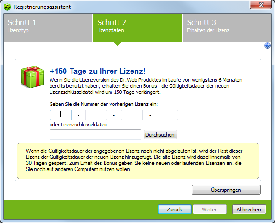The image size is (275, 223).
Task: Click the +150 Tage zu Ihrer Lizenz heading
Action: coord(98,71)
